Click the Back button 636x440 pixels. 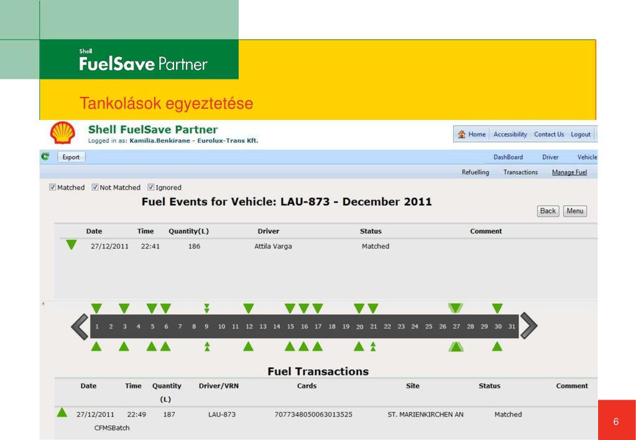[548, 211]
